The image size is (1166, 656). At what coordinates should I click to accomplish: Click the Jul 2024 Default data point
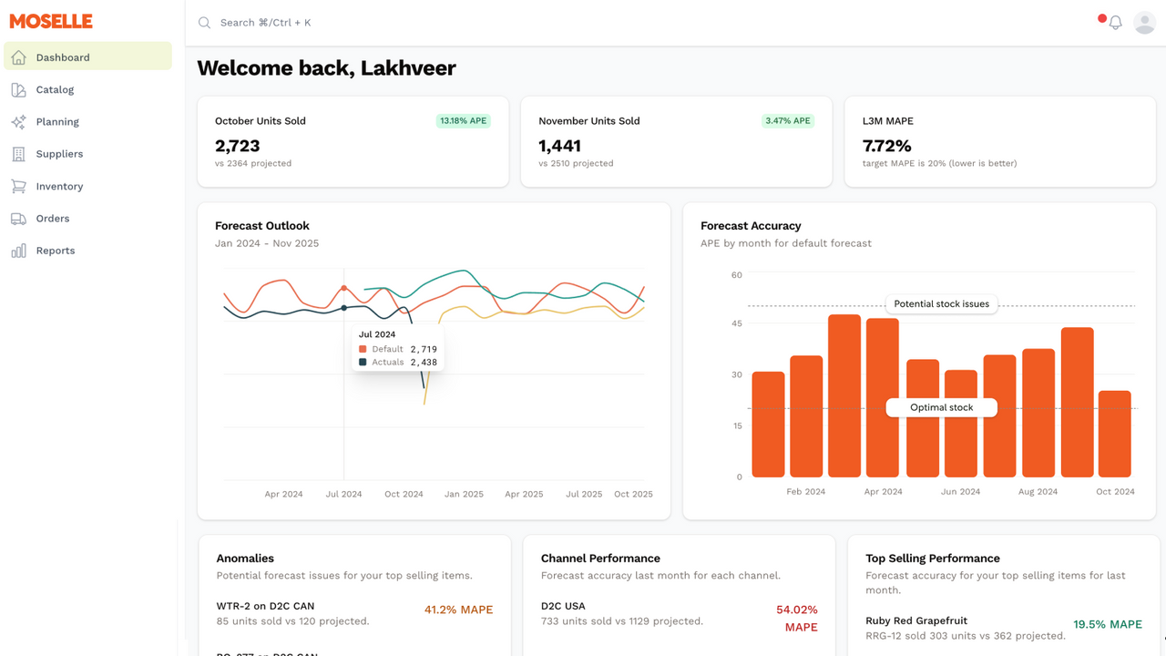tap(343, 288)
